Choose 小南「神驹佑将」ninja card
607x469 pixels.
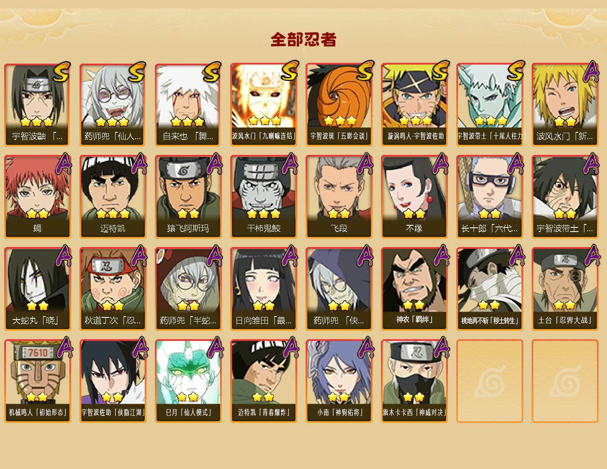tap(339, 381)
